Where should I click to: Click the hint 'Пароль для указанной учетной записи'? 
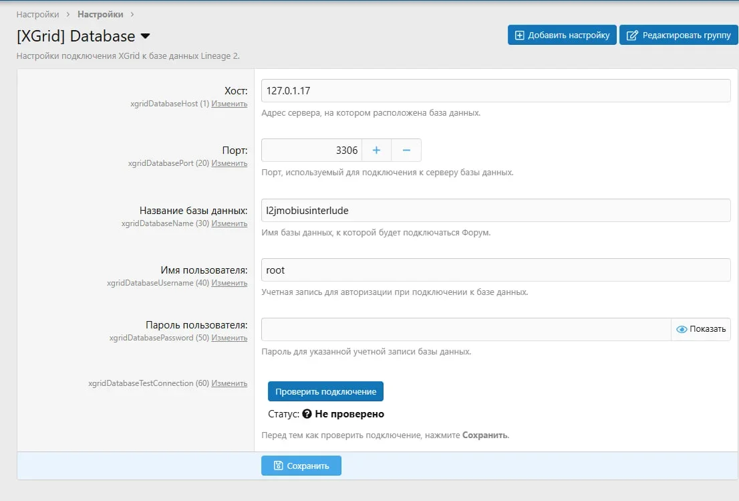pos(366,352)
